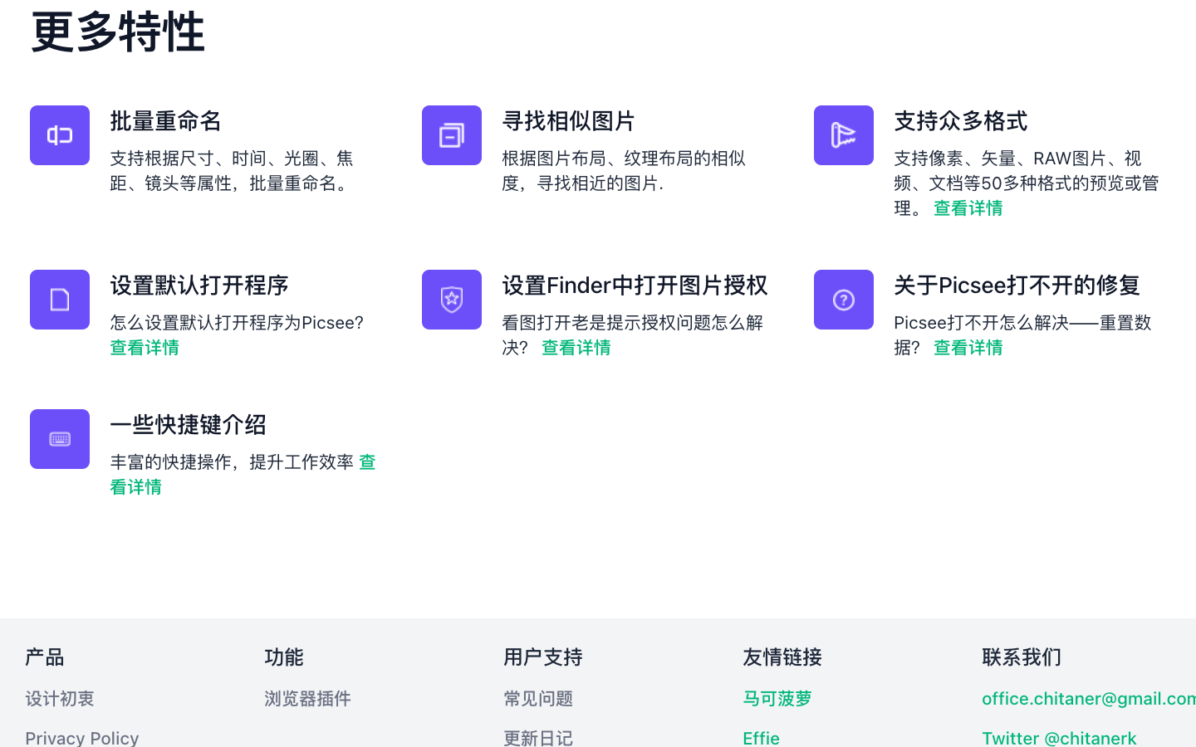Image resolution: width=1196 pixels, height=747 pixels.
Task: Click the batch rename feature icon
Action: (59, 135)
